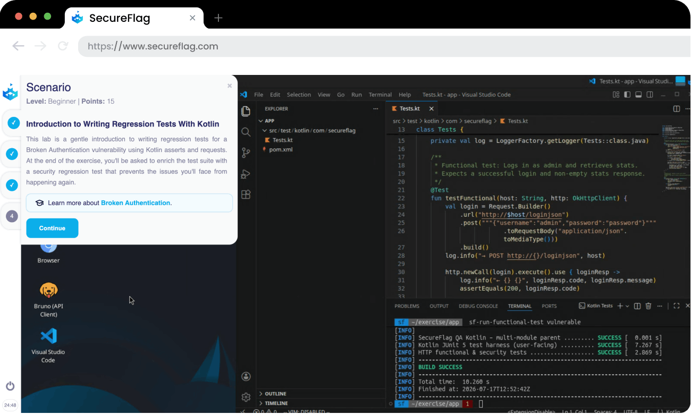Viewport: 691px width, 414px height.
Task: Open the Explorer panel's more actions ellipsis
Action: pyautogui.click(x=376, y=108)
